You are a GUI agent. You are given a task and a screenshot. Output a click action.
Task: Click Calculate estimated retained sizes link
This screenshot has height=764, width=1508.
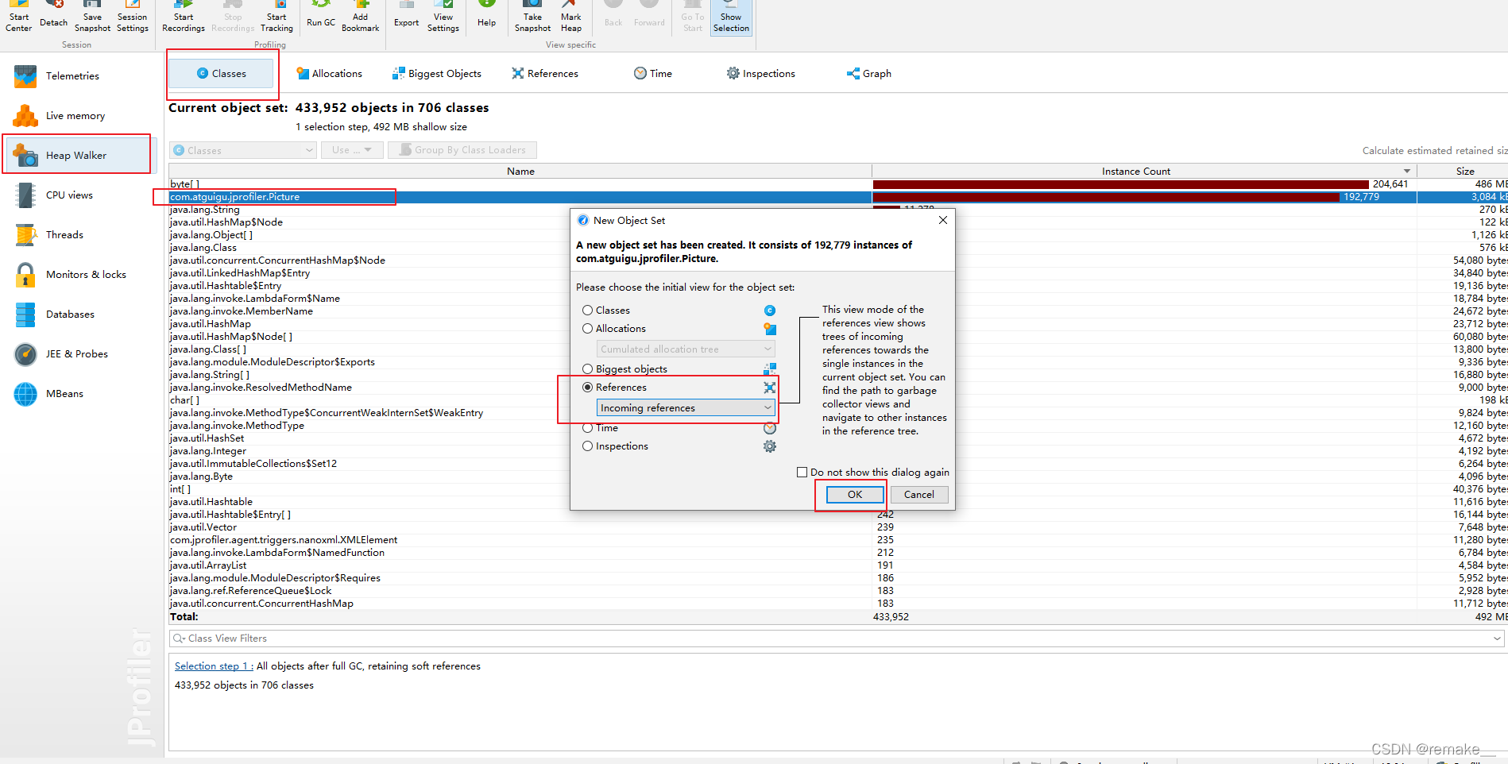coord(1435,151)
